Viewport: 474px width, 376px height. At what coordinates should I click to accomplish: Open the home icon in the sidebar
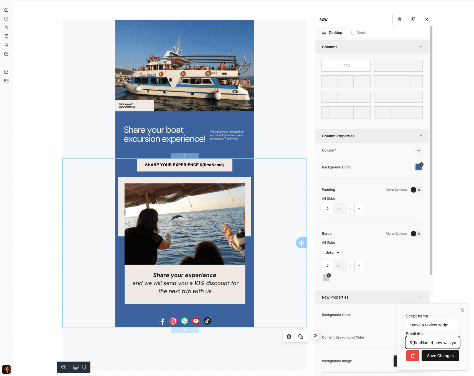pos(6,10)
